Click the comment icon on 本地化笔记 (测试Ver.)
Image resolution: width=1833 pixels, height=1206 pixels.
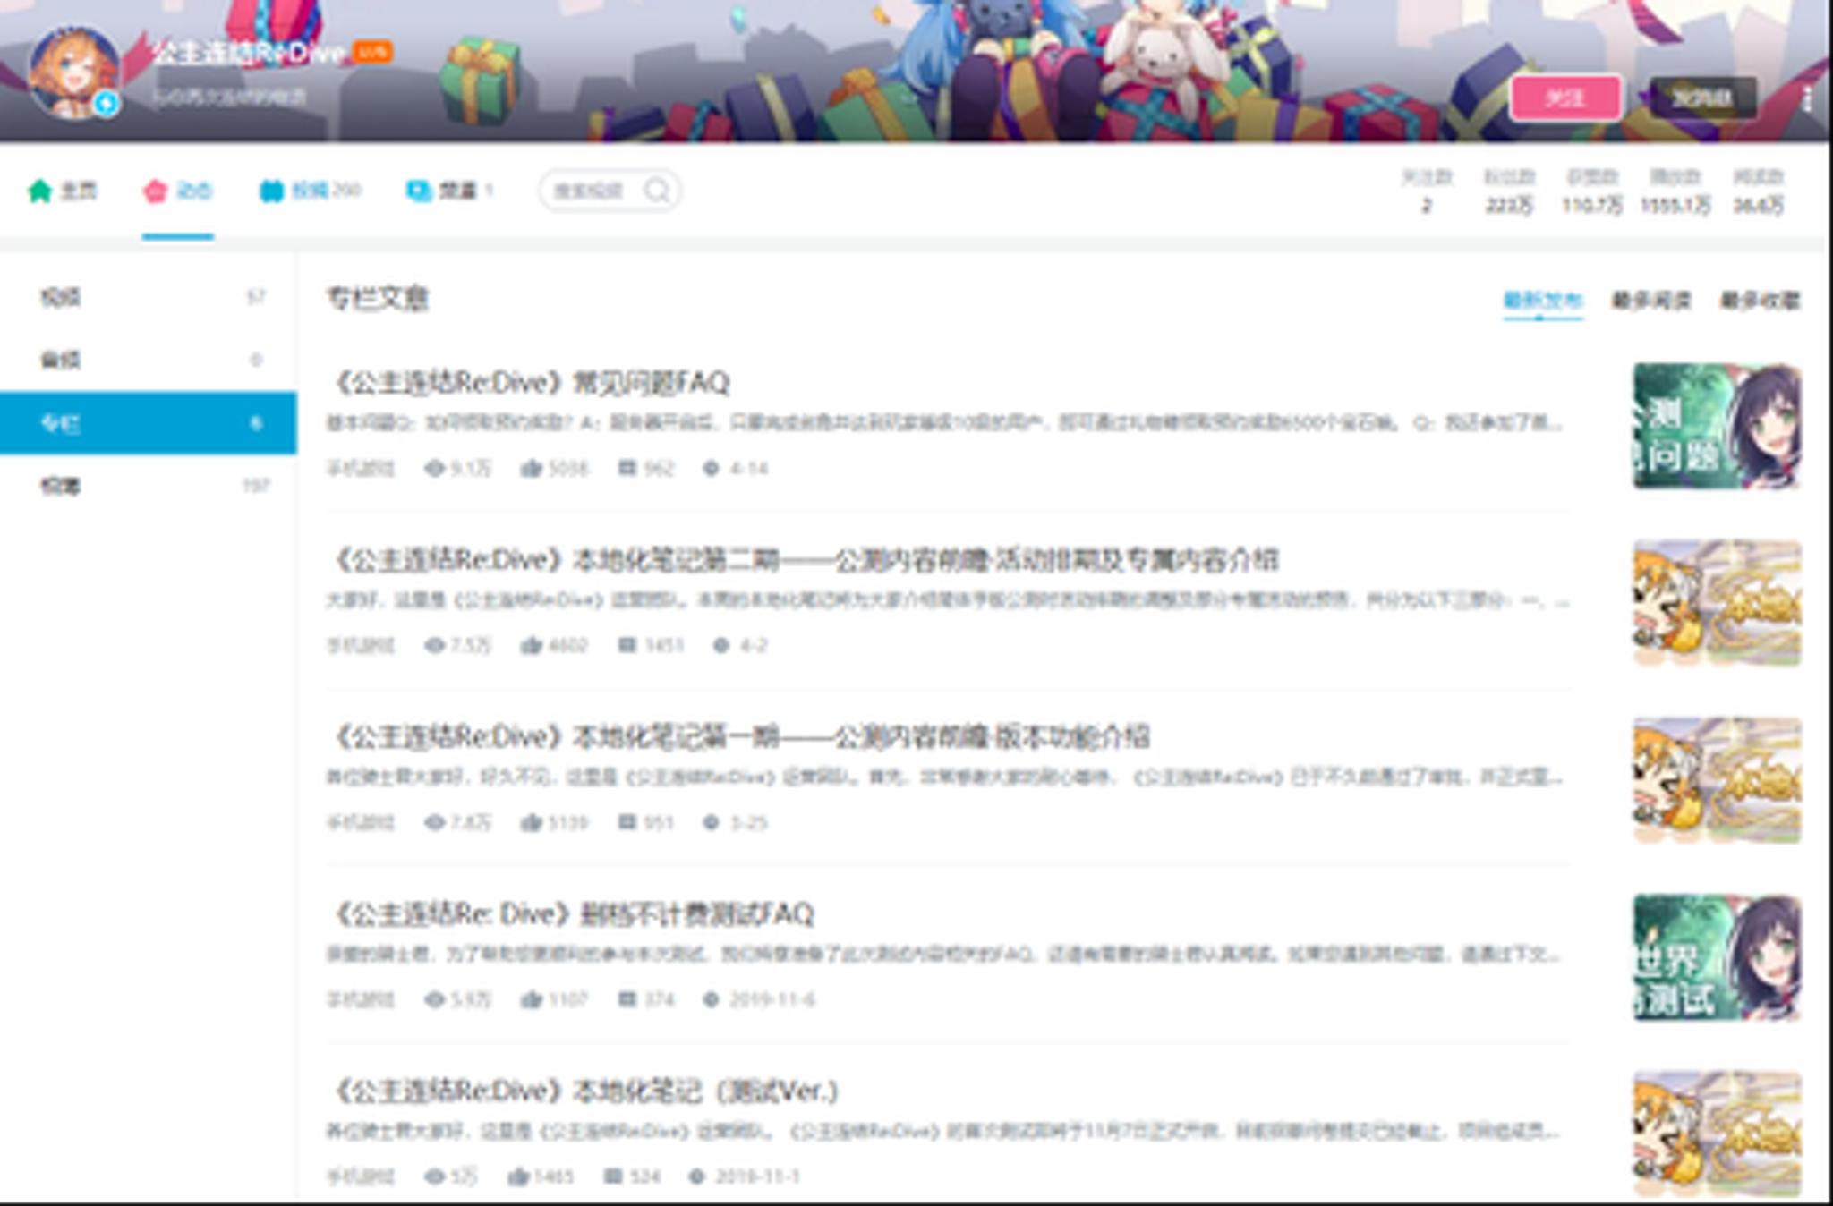(x=612, y=1176)
